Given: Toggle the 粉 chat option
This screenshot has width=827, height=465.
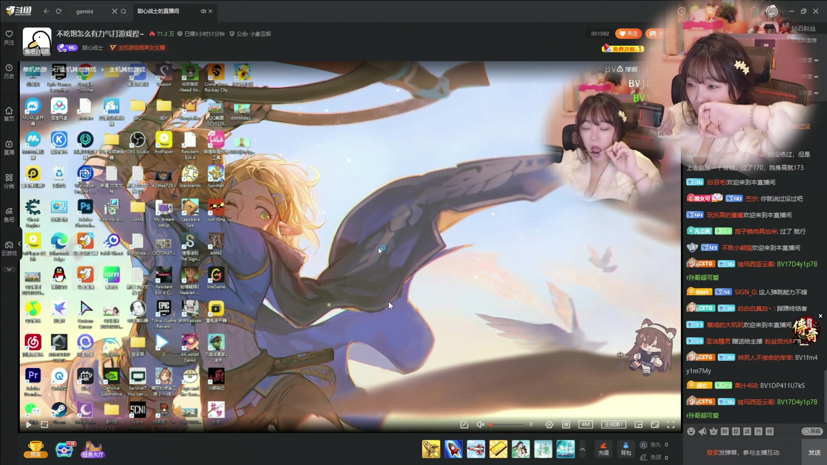Looking at the screenshot, I should tap(725, 431).
